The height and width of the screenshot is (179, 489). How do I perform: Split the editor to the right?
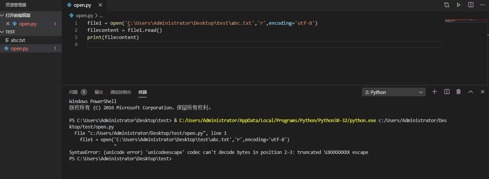[471, 5]
